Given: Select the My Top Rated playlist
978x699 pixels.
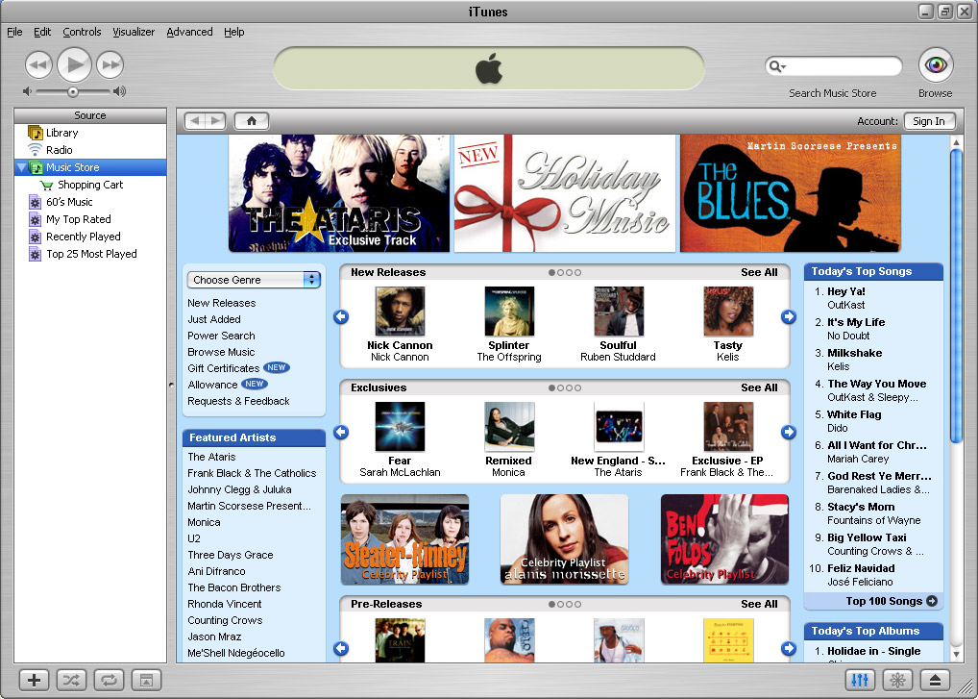Looking at the screenshot, I should 90,219.
